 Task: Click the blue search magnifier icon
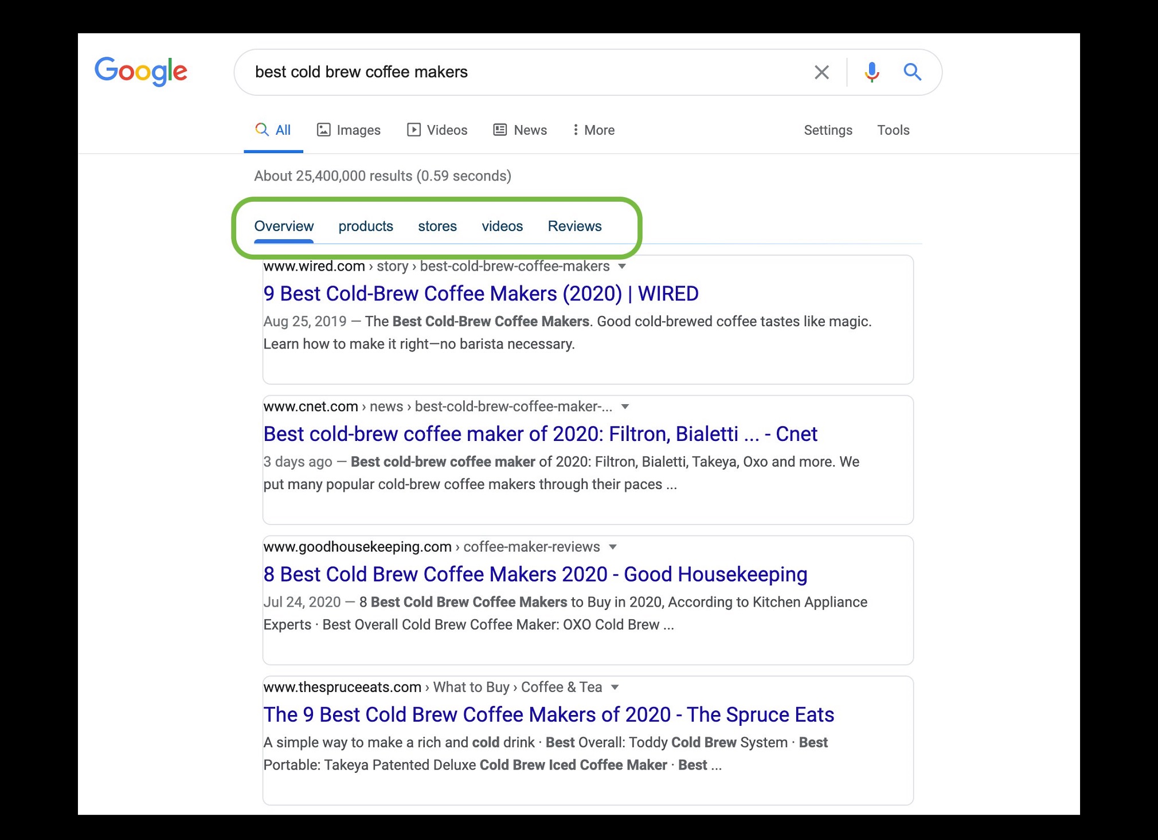912,72
